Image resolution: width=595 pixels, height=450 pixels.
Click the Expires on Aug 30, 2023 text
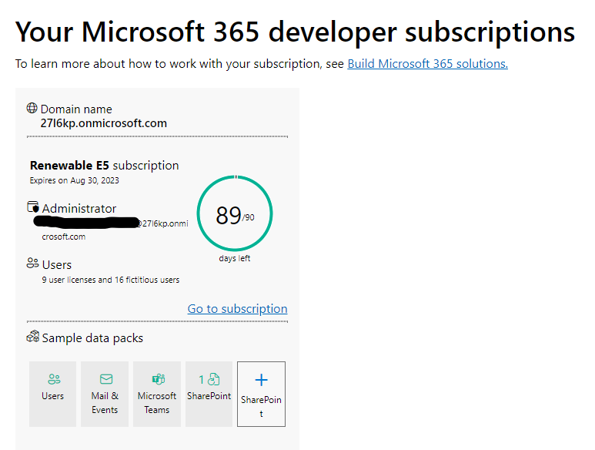pyautogui.click(x=75, y=180)
